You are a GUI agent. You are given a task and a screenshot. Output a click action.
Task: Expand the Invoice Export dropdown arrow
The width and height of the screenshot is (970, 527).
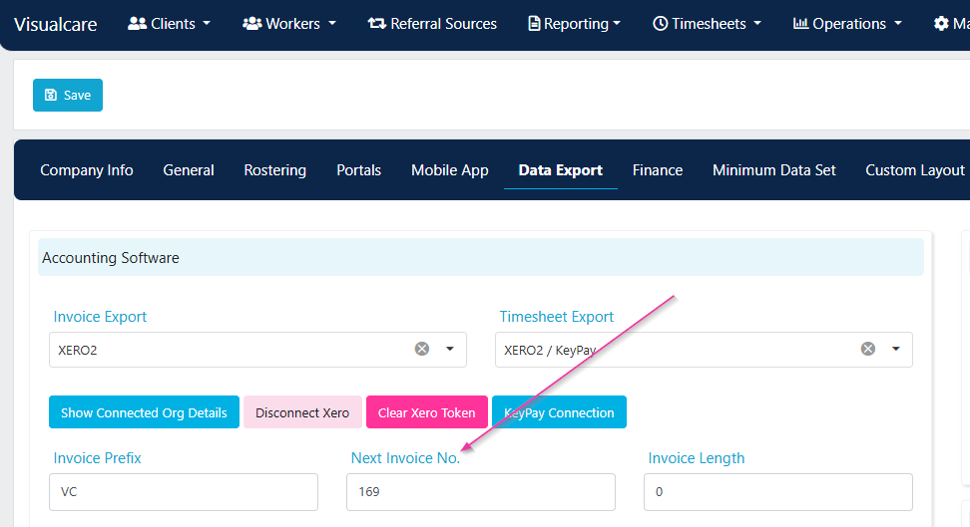pos(450,349)
